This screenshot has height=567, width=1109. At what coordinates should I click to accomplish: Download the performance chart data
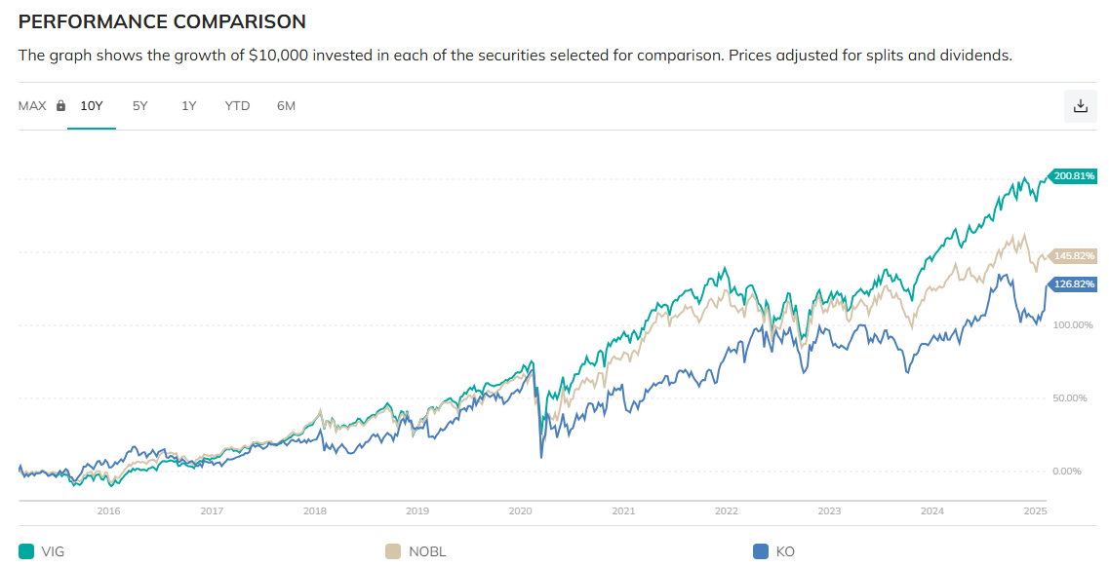1080,106
